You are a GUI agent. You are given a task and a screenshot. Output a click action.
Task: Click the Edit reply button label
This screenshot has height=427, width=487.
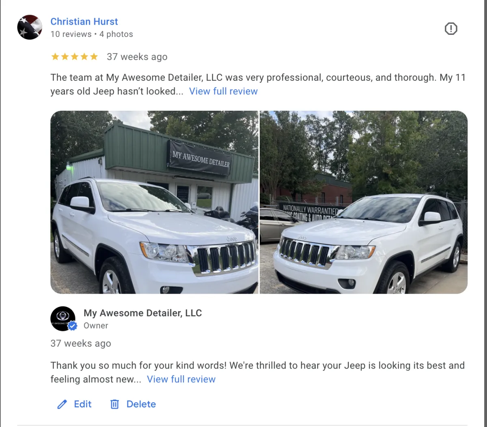83,404
